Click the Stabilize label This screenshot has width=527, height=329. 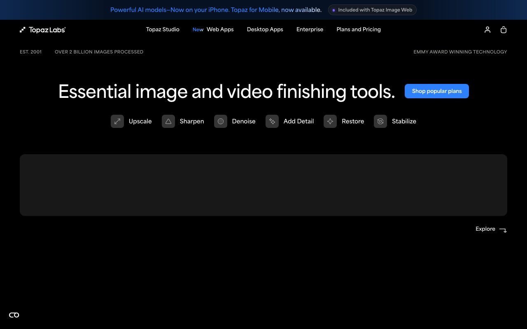pyautogui.click(x=404, y=121)
